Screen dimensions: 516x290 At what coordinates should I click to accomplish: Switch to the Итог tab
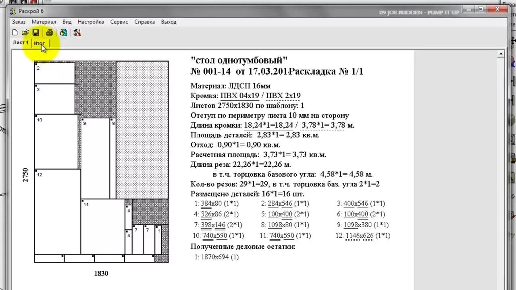(40, 43)
